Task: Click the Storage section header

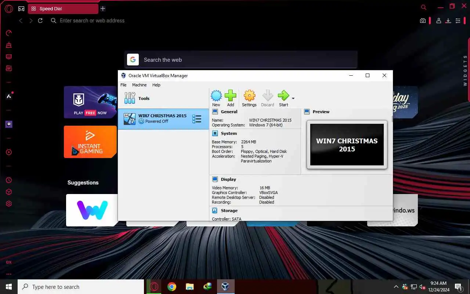Action: 229,211
